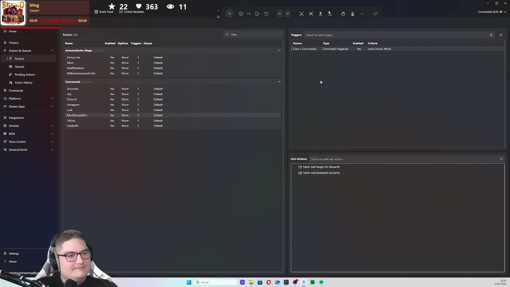510x287 pixels.
Task: Expand the MIDI sidebar section
Action: point(52,134)
